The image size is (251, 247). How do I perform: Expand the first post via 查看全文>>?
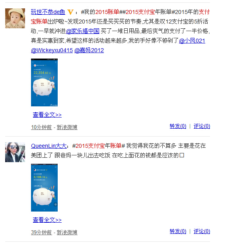[47, 115]
